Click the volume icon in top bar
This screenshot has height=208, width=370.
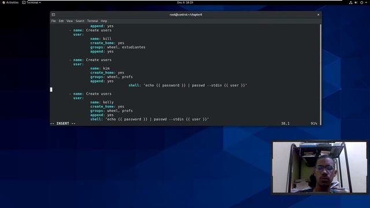coord(356,2)
